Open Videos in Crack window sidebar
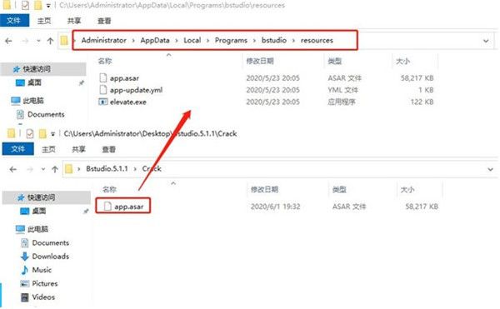The height and width of the screenshot is (309, 500). (x=43, y=297)
